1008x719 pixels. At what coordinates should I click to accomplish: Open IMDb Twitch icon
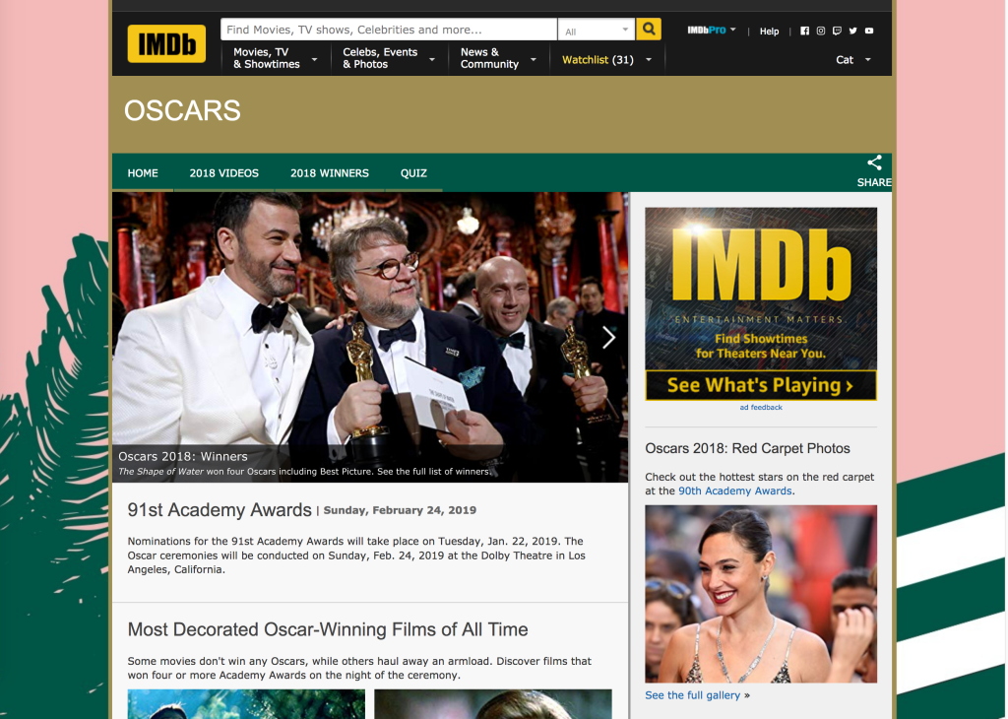click(x=837, y=31)
